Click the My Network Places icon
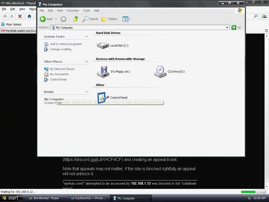Image resolution: width=269 pixels, height=202 pixels. [x=46, y=69]
